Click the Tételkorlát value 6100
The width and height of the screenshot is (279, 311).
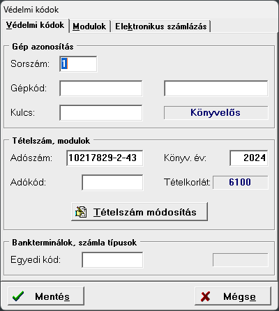click(x=241, y=183)
